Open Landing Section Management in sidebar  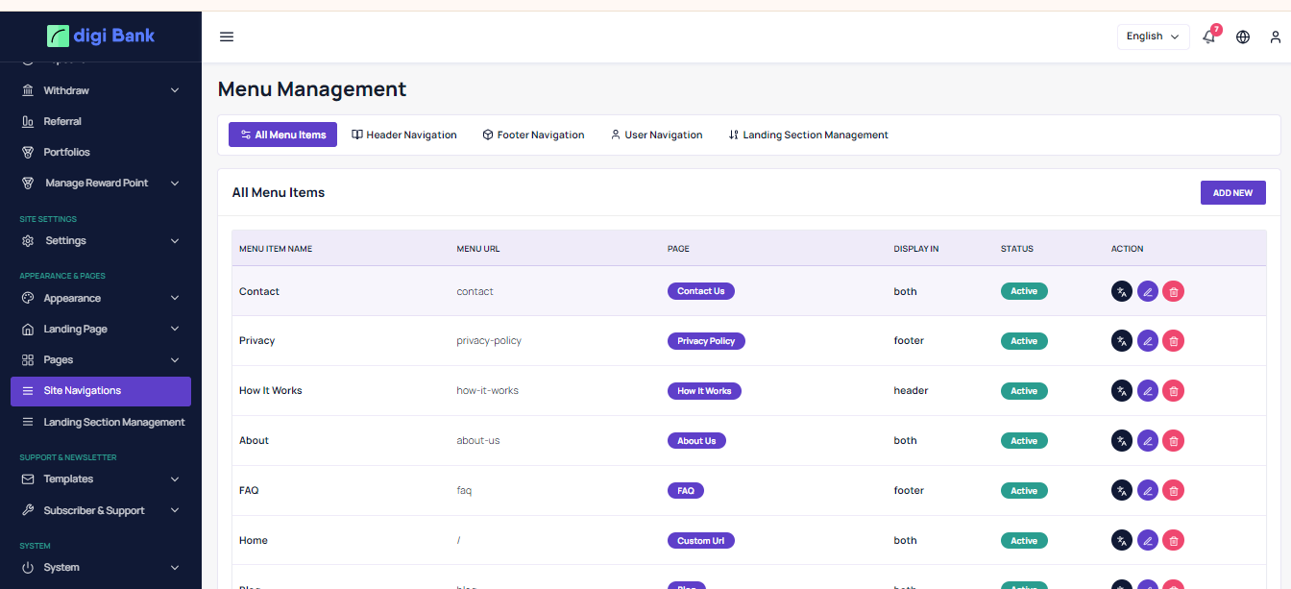113,422
